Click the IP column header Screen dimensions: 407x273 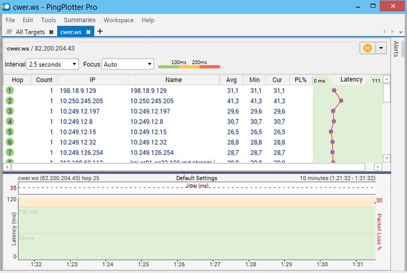[92, 80]
